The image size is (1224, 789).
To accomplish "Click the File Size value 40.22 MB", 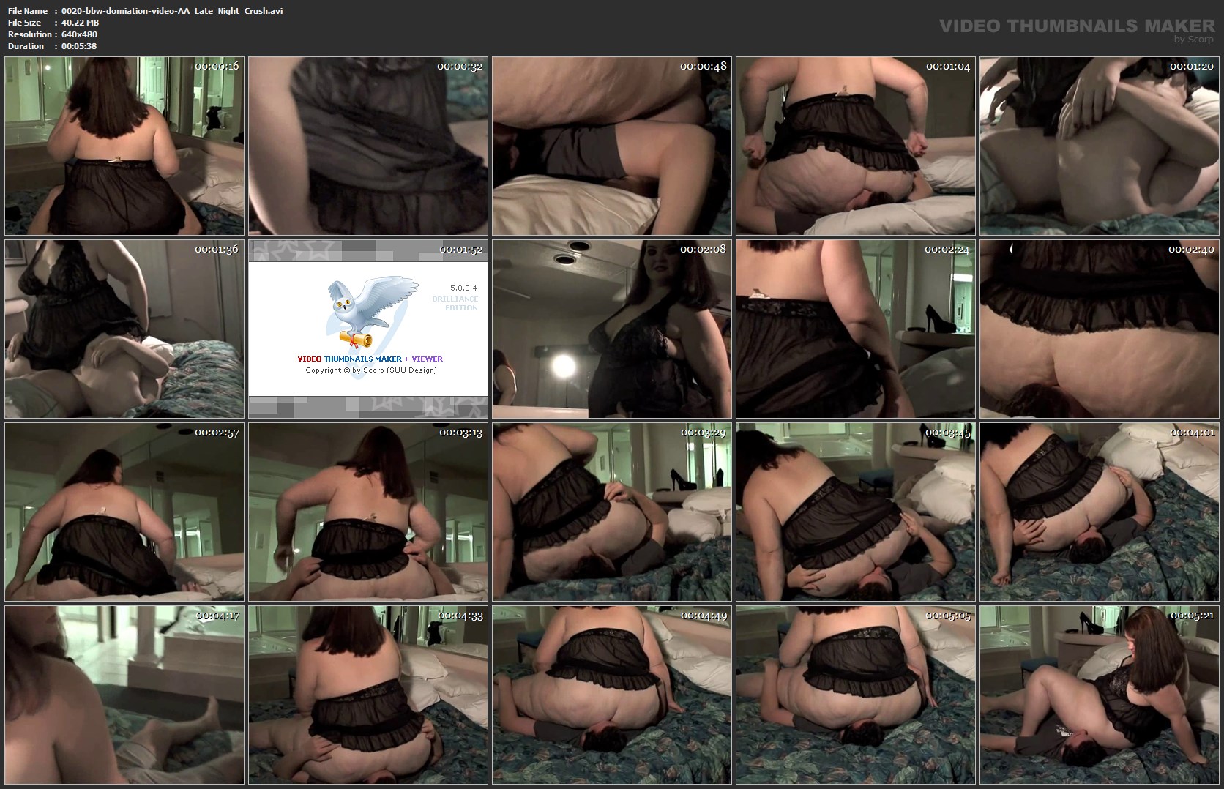I will click(80, 23).
